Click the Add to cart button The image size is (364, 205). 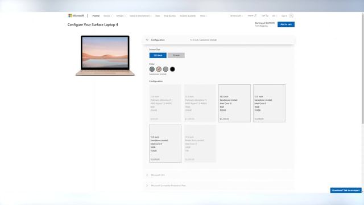coord(286,24)
